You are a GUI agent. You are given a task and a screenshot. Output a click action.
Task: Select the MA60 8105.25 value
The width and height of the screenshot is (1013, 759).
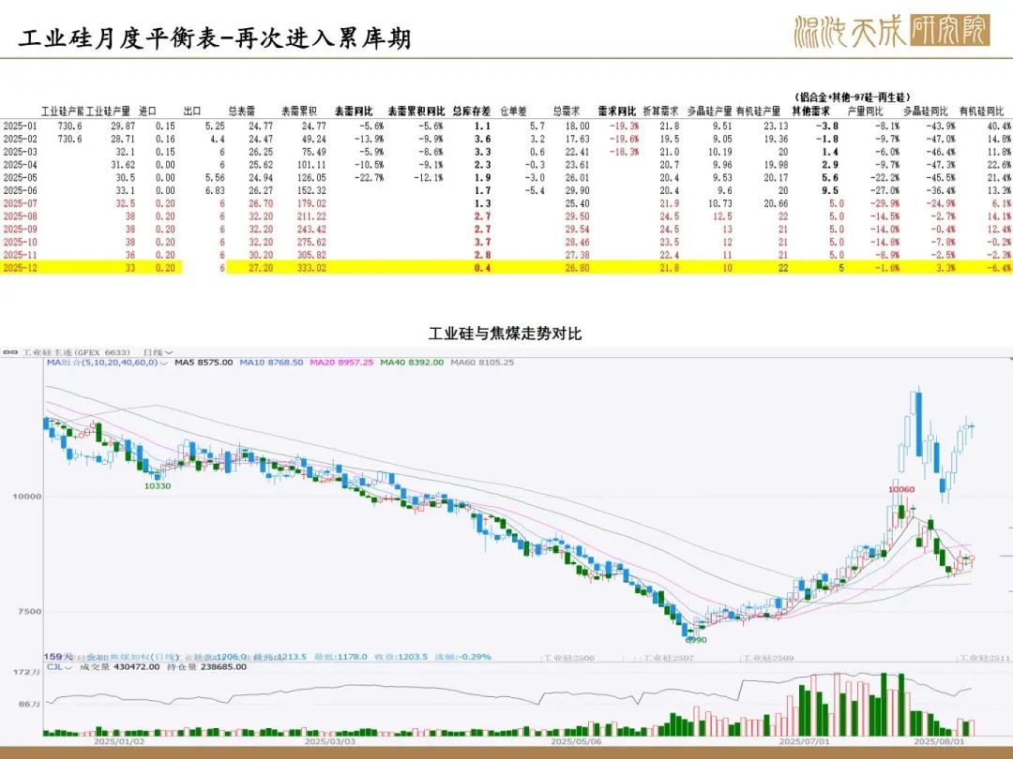(x=483, y=363)
